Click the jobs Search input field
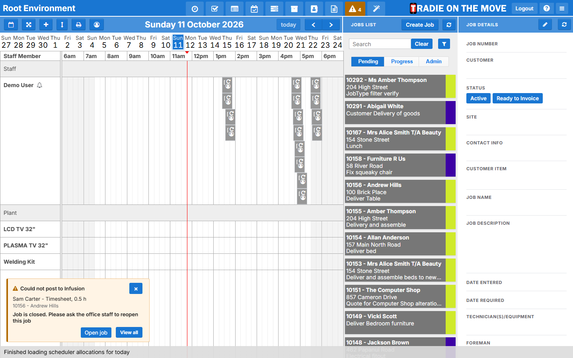Viewport: 573px width, 358px height. (380, 44)
